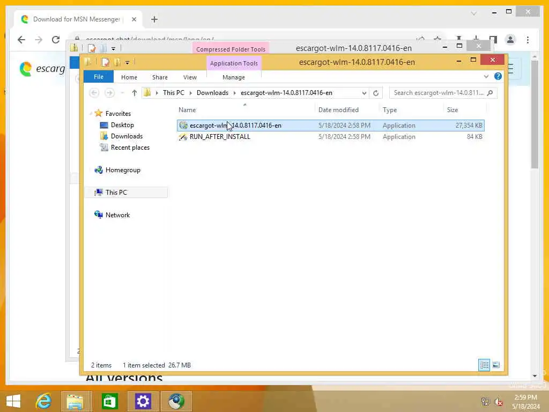Click Compressed Folder Tools tab in back window

pyautogui.click(x=231, y=49)
